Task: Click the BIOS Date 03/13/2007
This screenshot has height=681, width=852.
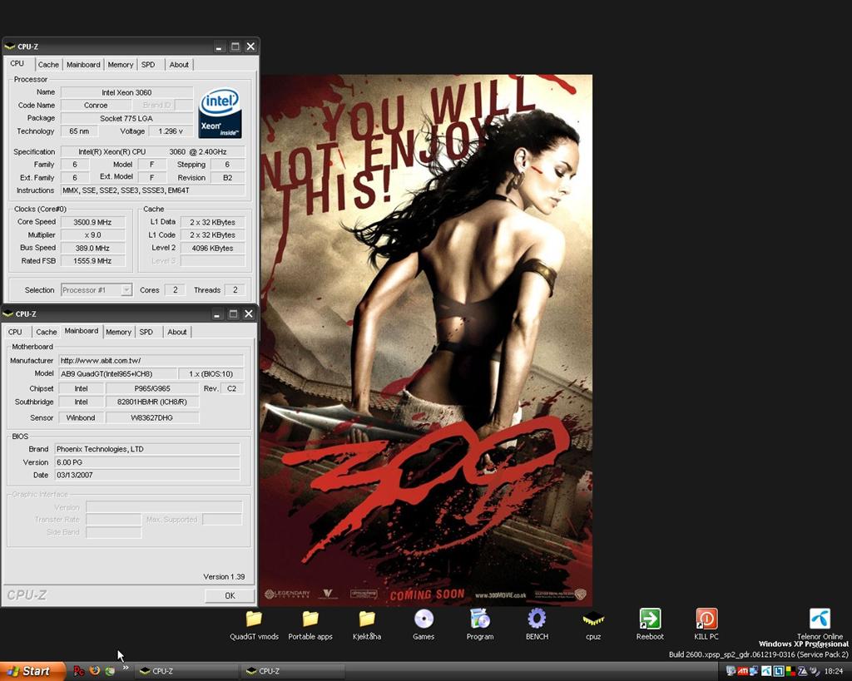Action: 147,475
